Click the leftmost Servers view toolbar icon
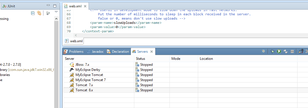Image resolution: width=308 pixels, height=108 pixels. click(x=264, y=51)
